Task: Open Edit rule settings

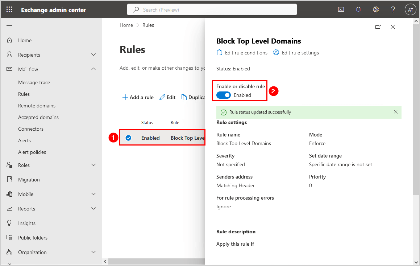Action: [x=296, y=53]
